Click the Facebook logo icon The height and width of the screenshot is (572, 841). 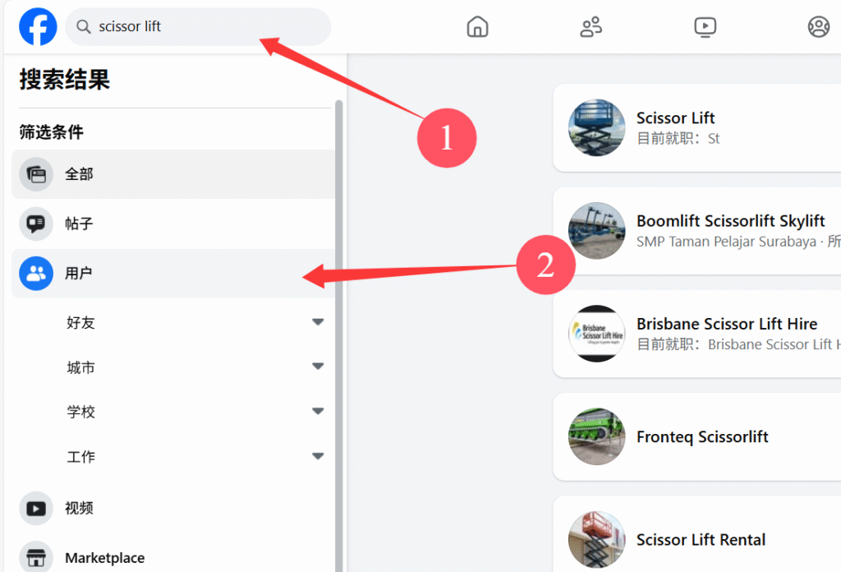coord(38,27)
